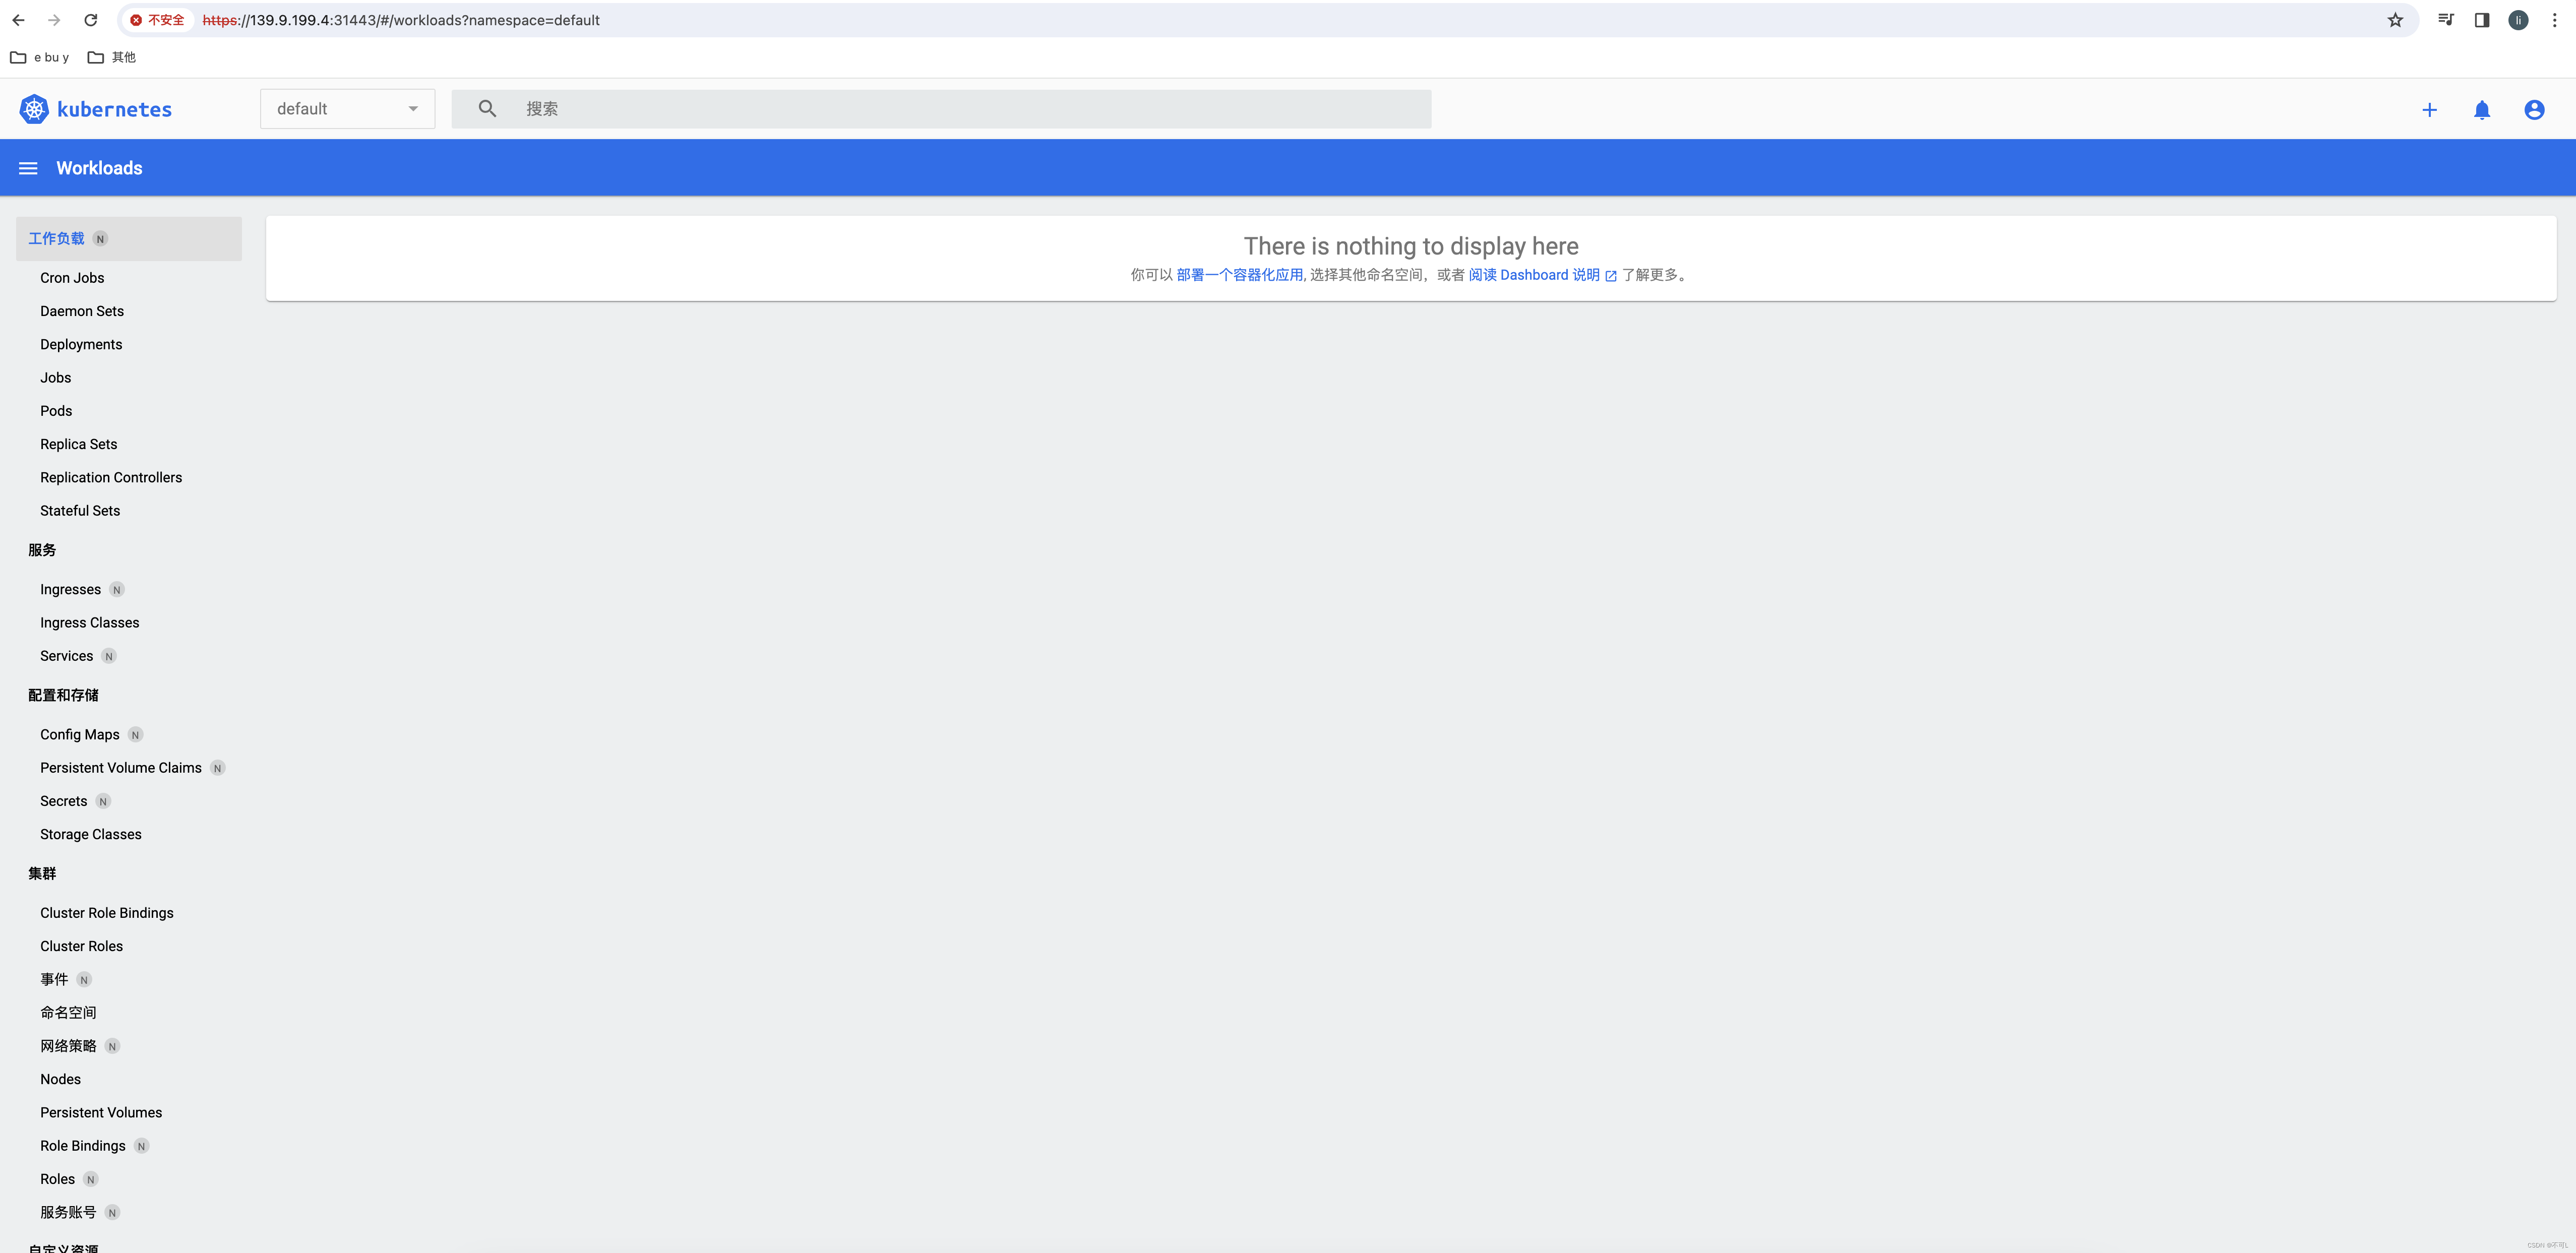Screen dimensions: 2576x1253
Task: Click the red not-secure warning icon
Action: [x=136, y=20]
